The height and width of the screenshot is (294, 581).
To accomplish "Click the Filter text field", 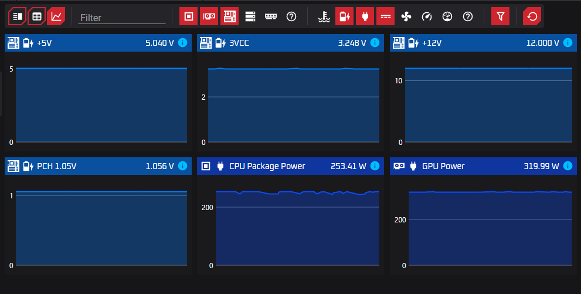I will tap(122, 18).
